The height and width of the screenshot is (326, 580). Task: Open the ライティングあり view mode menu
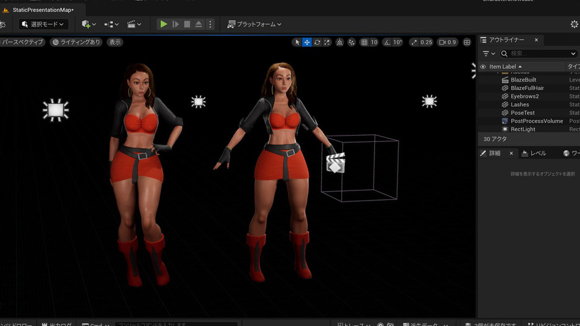76,42
